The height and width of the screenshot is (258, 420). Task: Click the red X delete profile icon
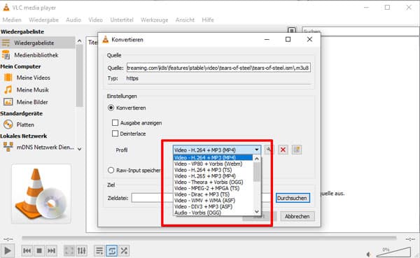click(283, 150)
